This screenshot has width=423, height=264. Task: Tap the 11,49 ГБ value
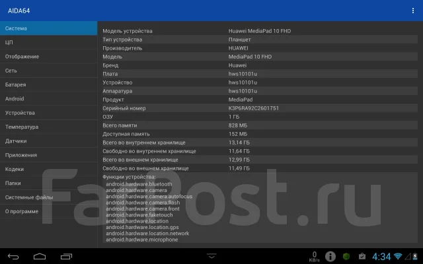[x=239, y=168]
